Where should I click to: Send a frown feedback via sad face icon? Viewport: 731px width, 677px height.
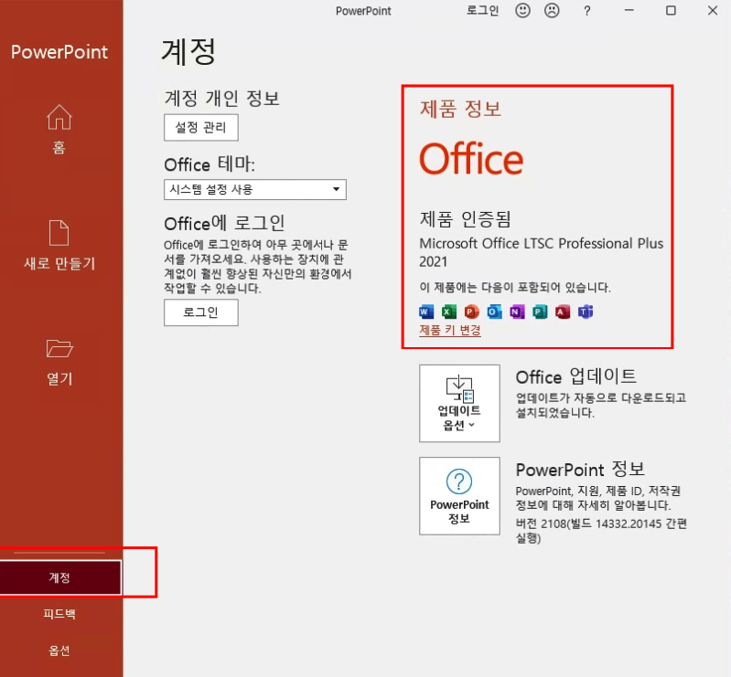pyautogui.click(x=552, y=10)
